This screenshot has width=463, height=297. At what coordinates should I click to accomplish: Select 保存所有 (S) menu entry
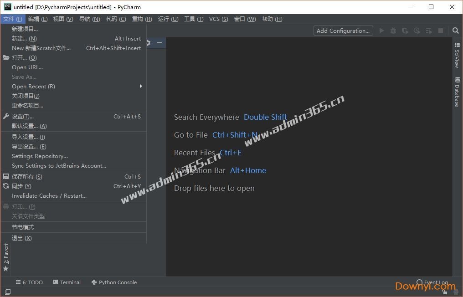click(x=73, y=177)
